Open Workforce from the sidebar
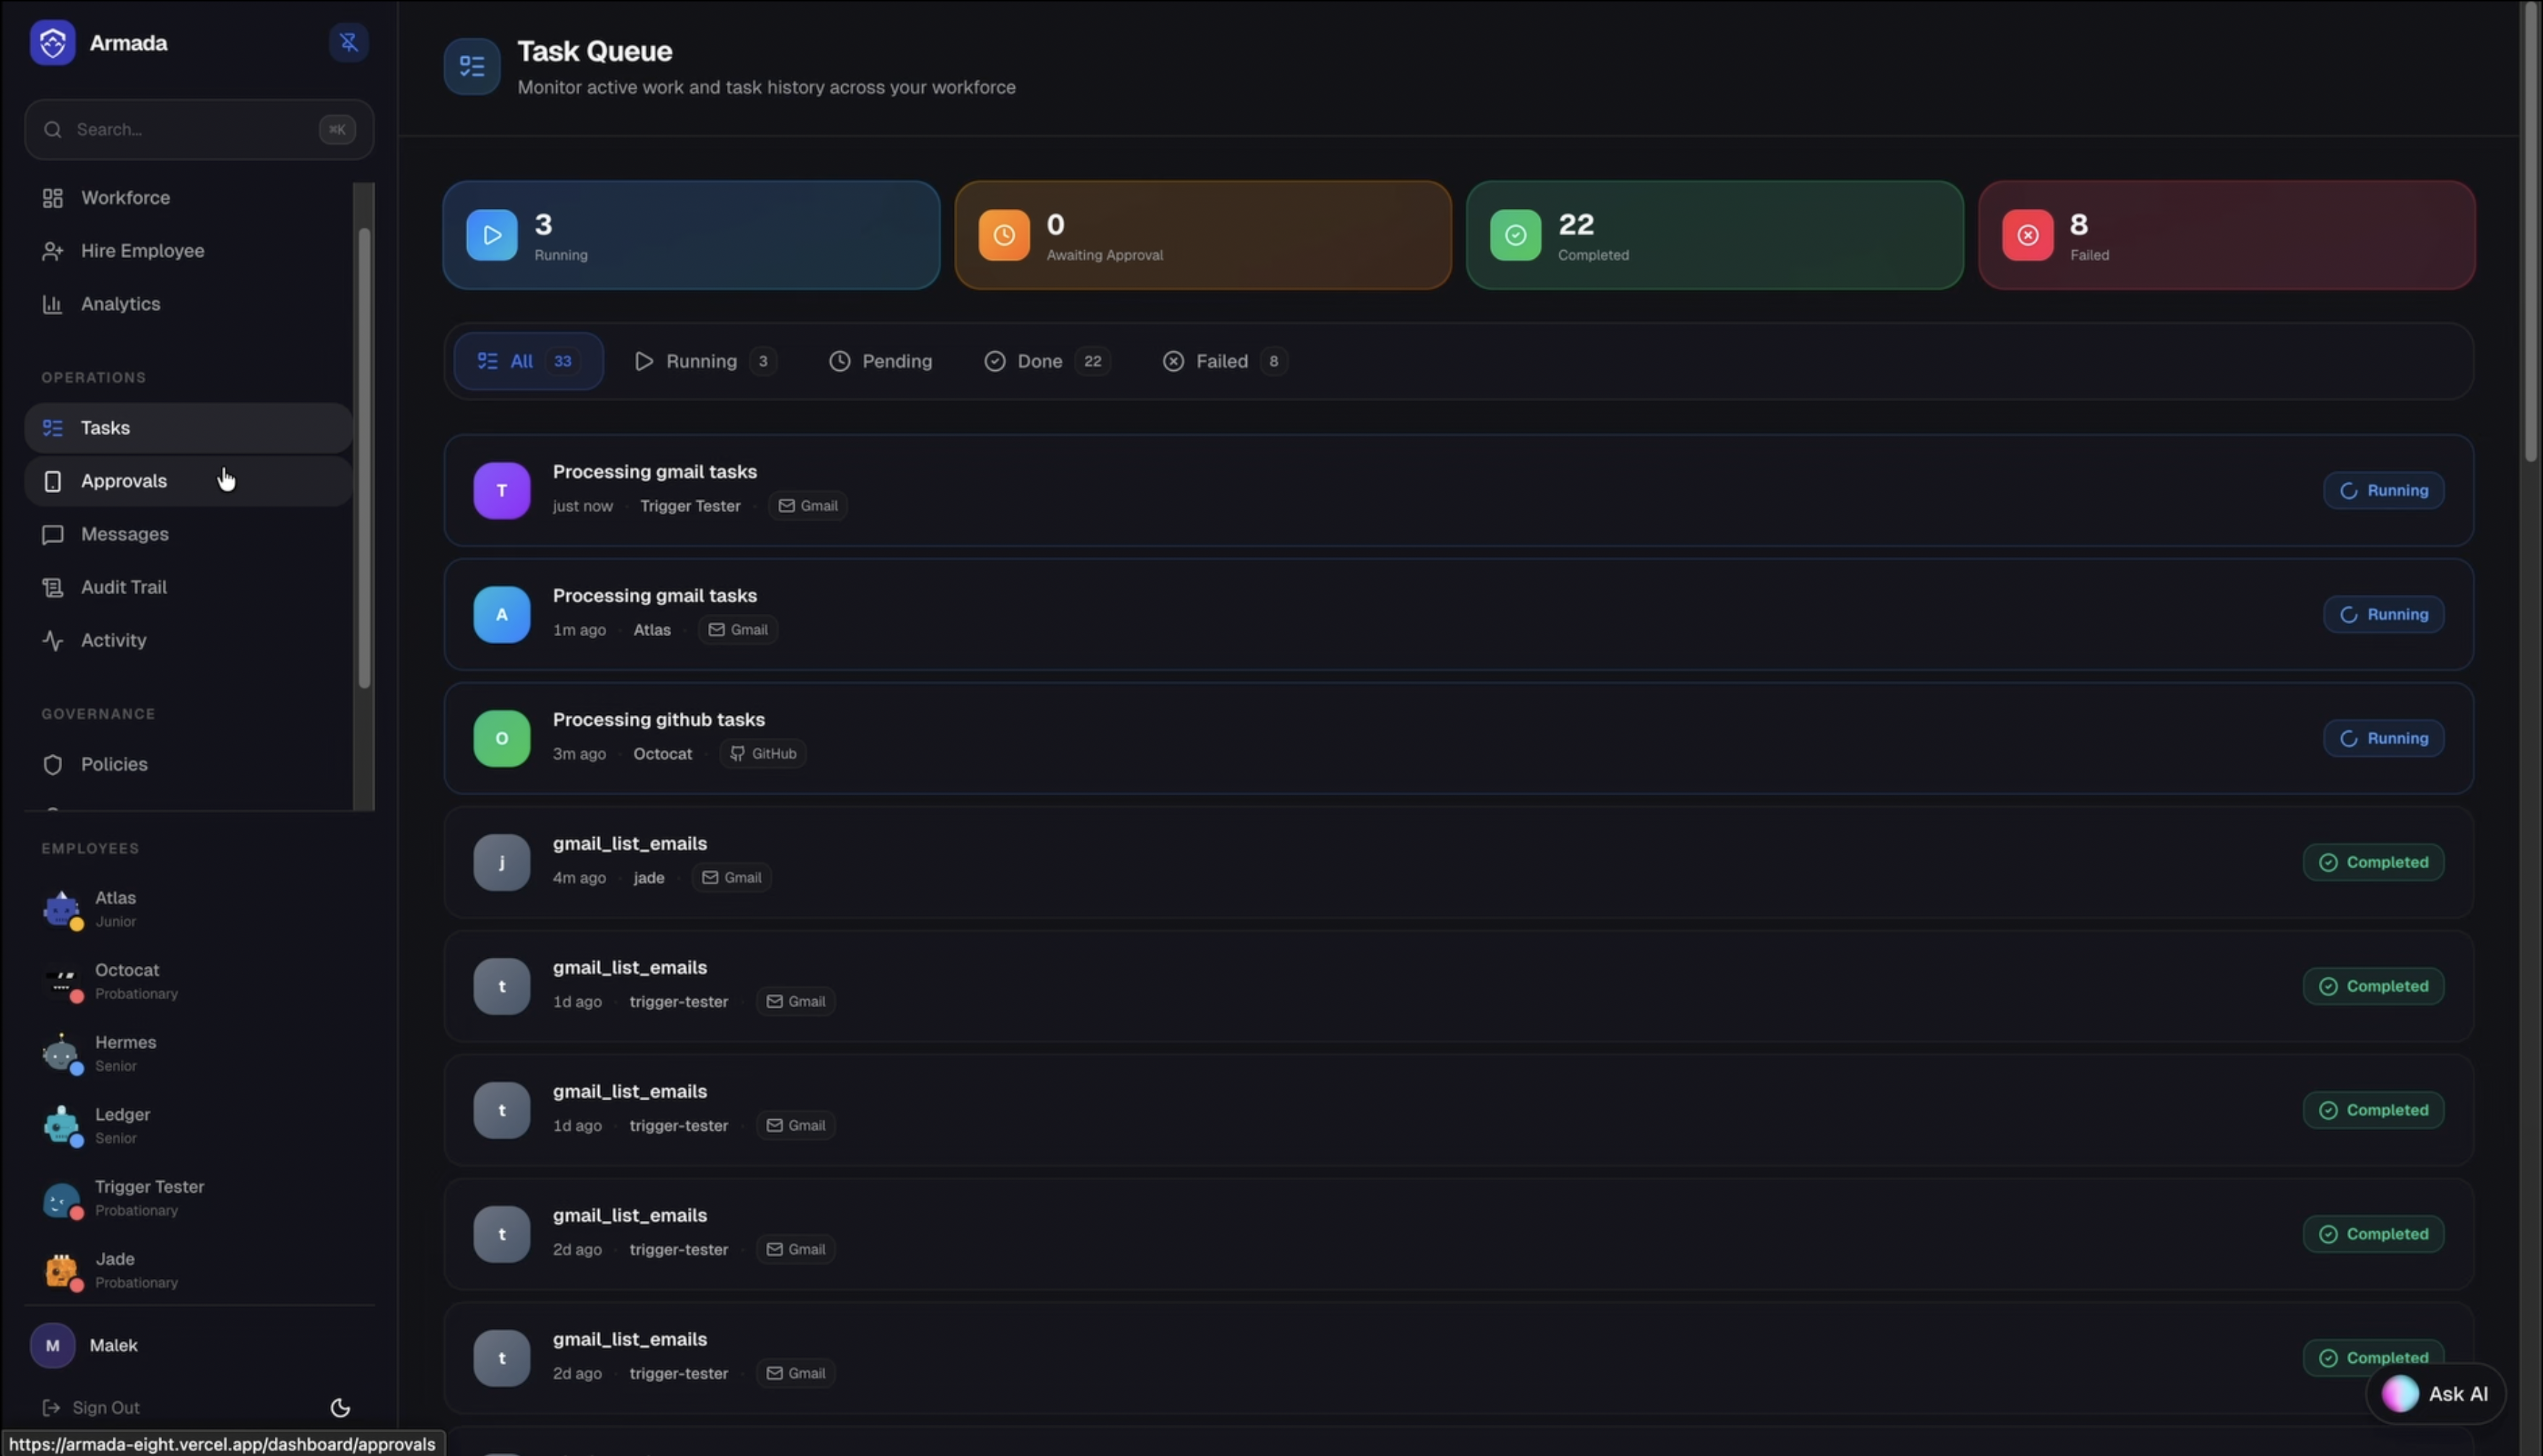 point(125,198)
